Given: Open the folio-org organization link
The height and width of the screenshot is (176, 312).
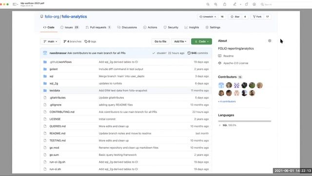Looking at the screenshot, I should pos(52,17).
